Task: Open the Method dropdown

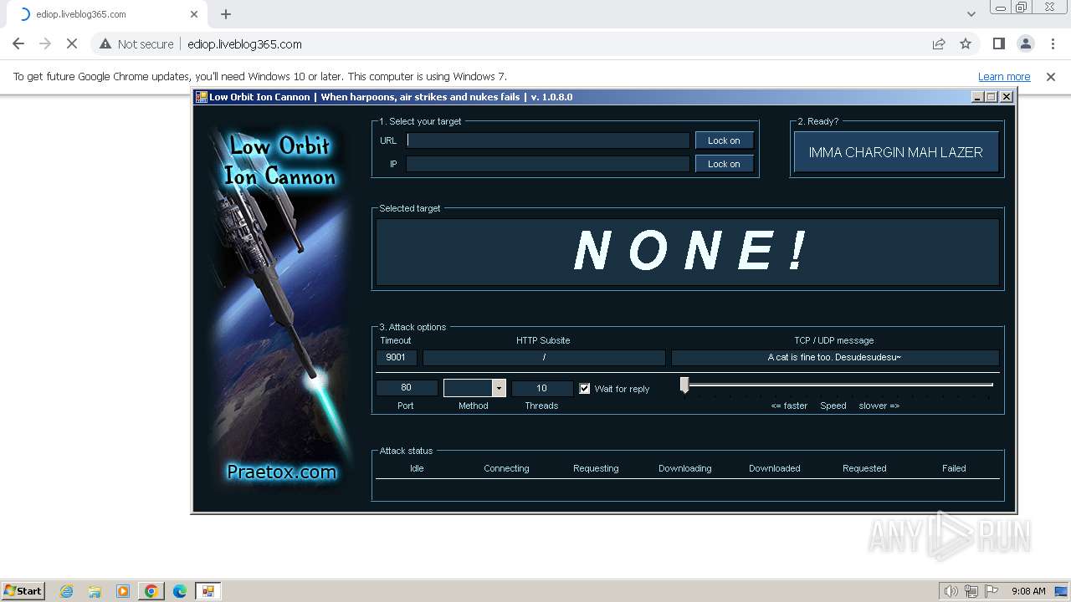Action: point(499,388)
